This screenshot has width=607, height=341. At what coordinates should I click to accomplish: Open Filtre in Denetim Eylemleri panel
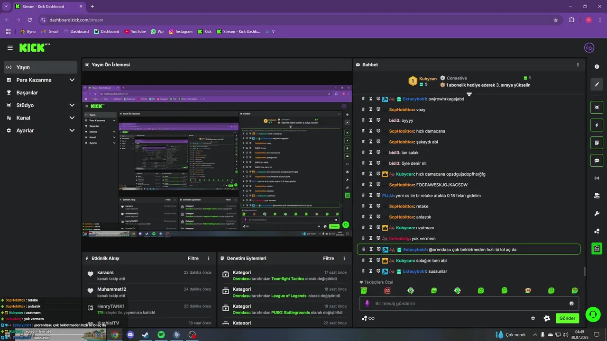click(x=329, y=258)
